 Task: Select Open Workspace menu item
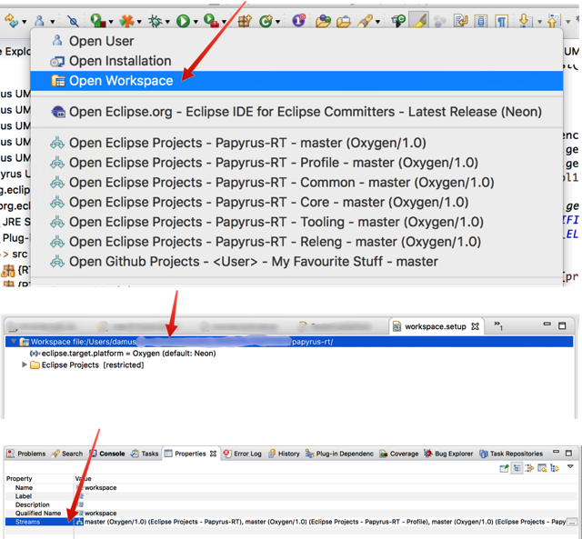296,81
